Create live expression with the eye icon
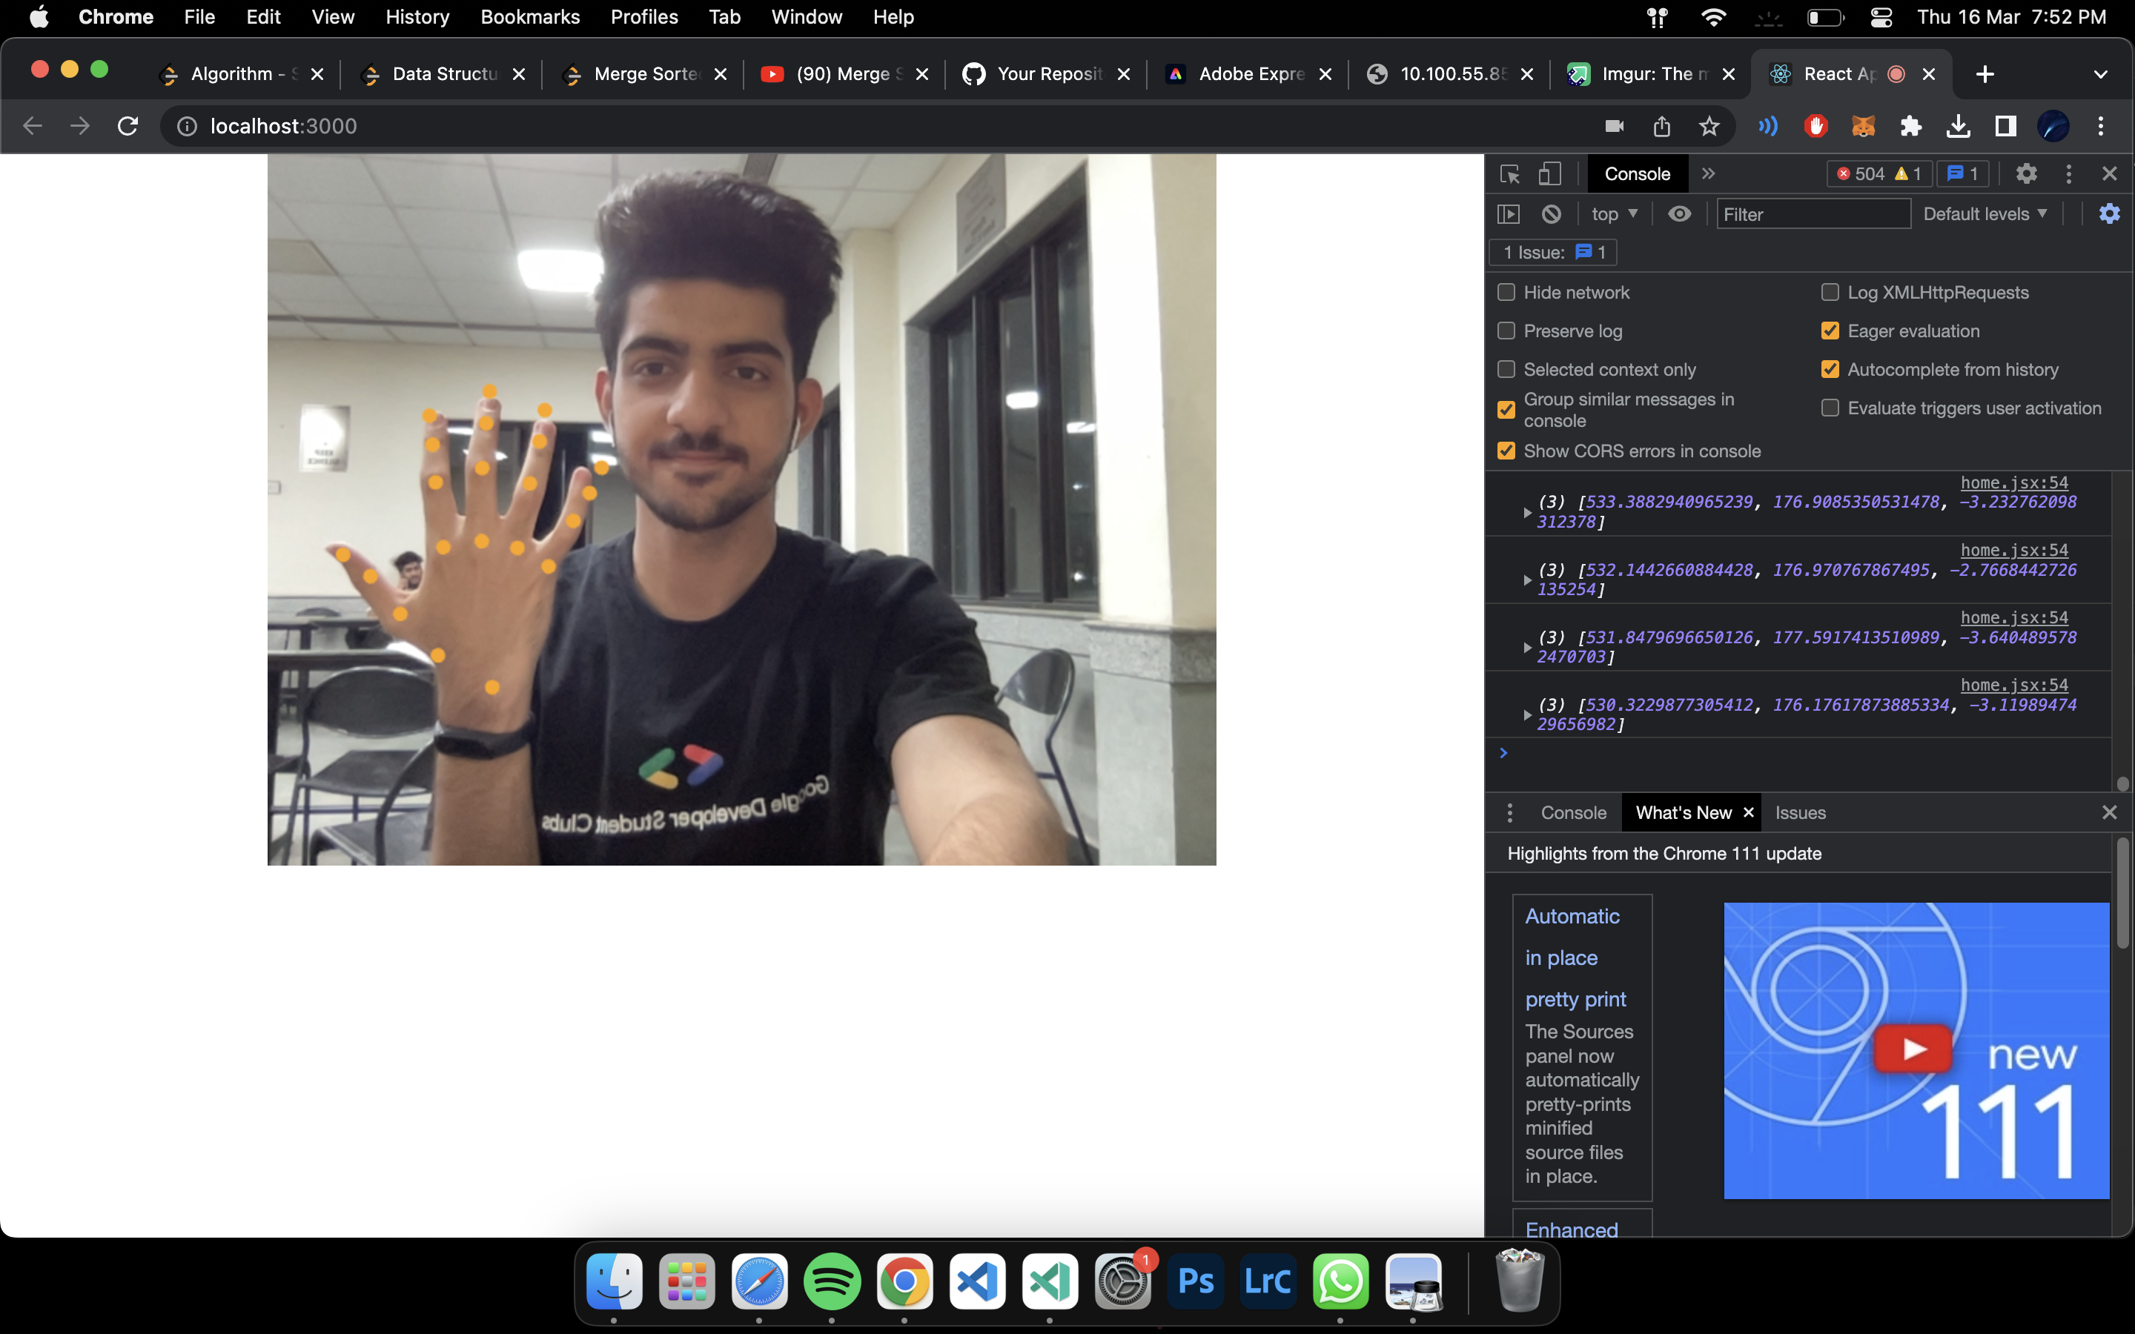This screenshot has height=1334, width=2135. coord(1679,214)
